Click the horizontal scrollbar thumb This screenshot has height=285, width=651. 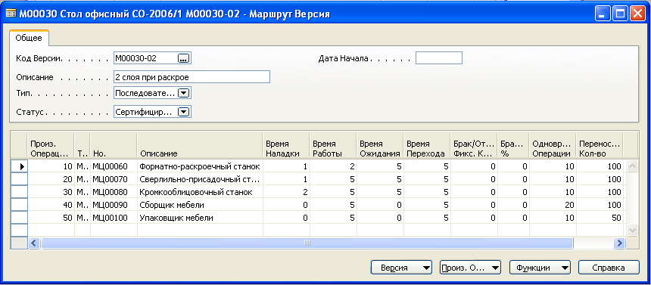pos(307,243)
